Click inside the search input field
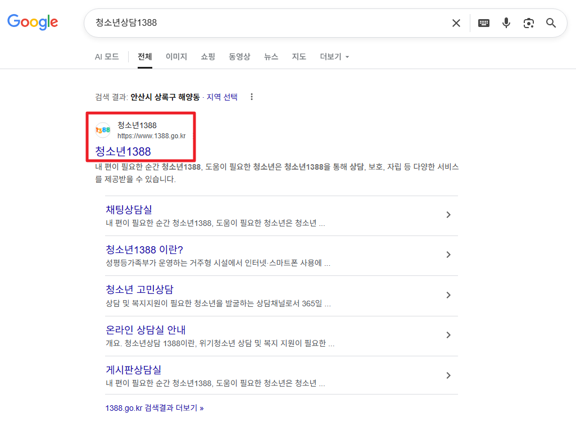This screenshot has width=576, height=426. [225, 23]
